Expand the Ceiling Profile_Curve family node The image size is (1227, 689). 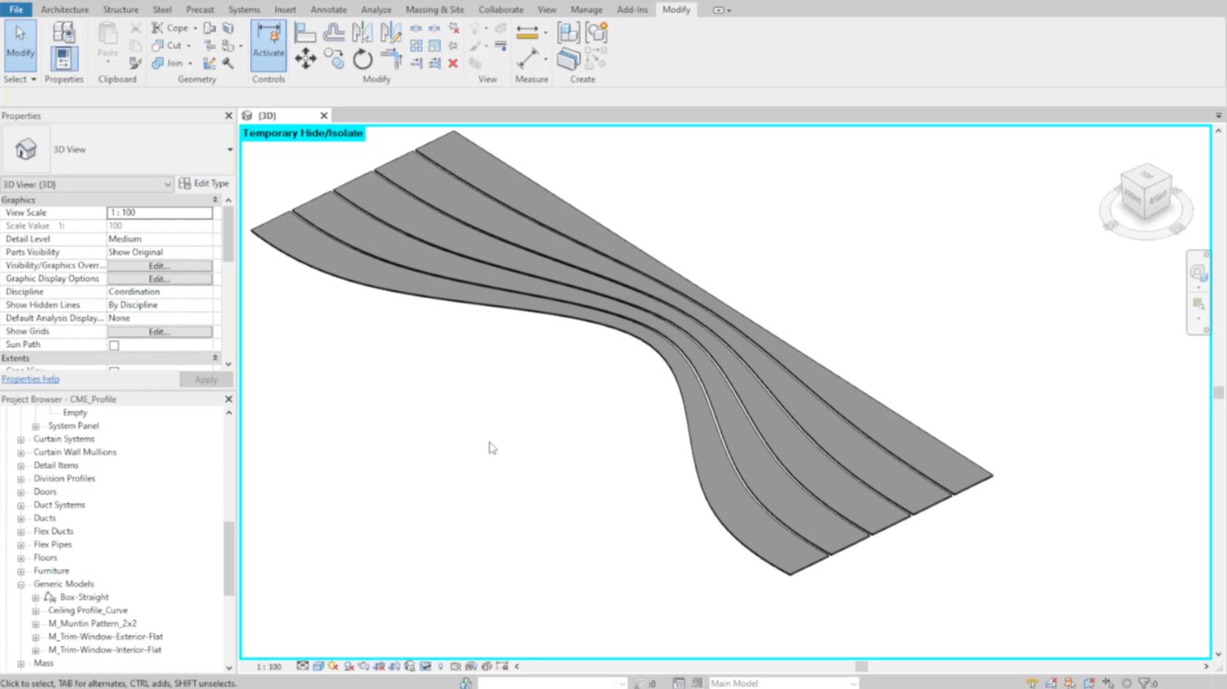tap(35, 611)
